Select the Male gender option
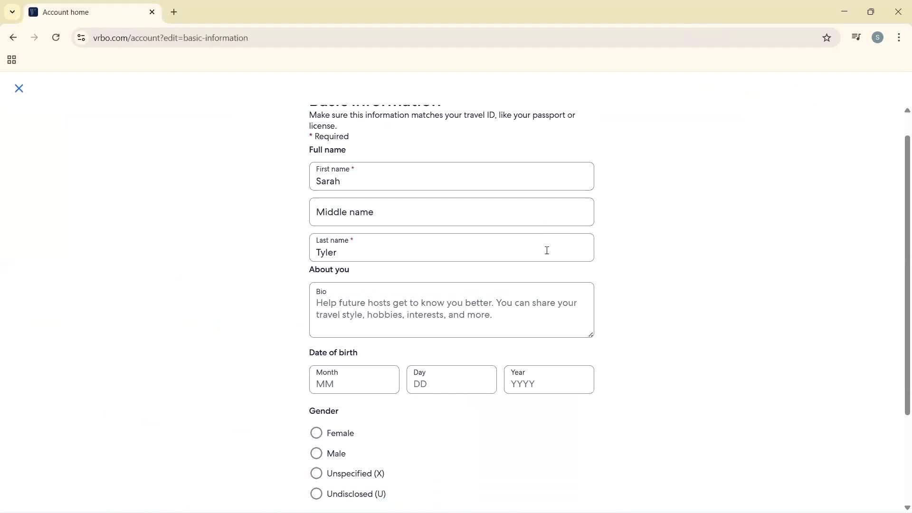912x513 pixels. coord(316,453)
